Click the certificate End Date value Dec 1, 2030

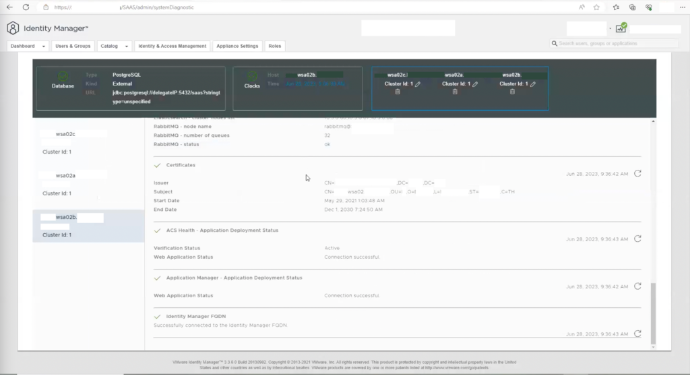pos(353,210)
